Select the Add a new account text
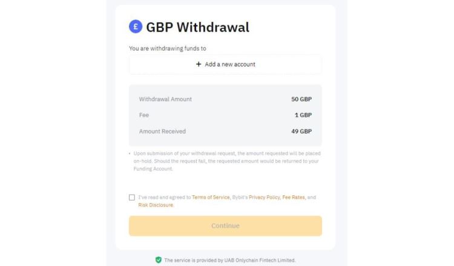 230,65
